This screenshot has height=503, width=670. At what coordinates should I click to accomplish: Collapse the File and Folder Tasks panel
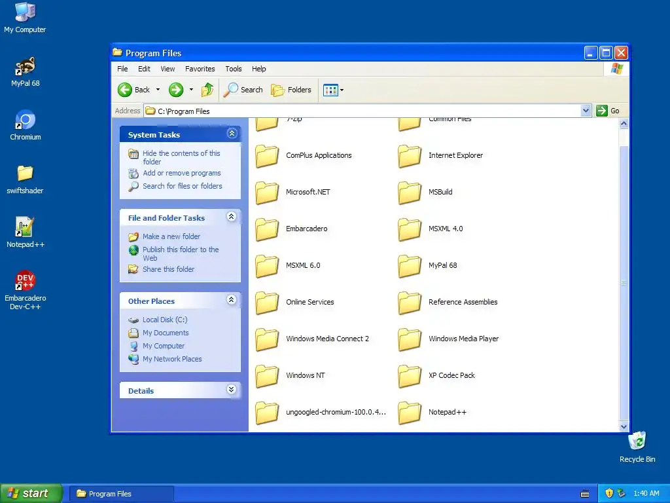231,216
